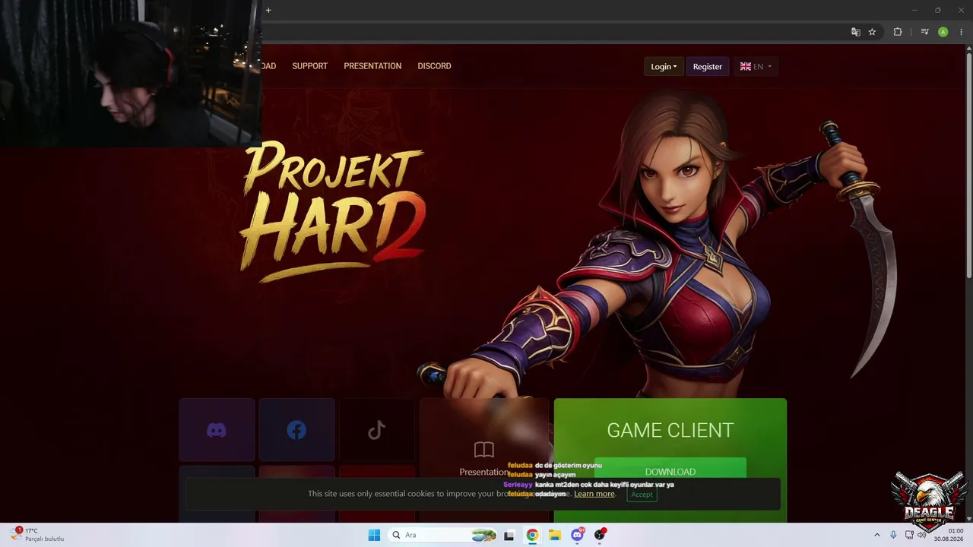The width and height of the screenshot is (973, 547).
Task: Open the Learn more cookie link
Action: (594, 494)
